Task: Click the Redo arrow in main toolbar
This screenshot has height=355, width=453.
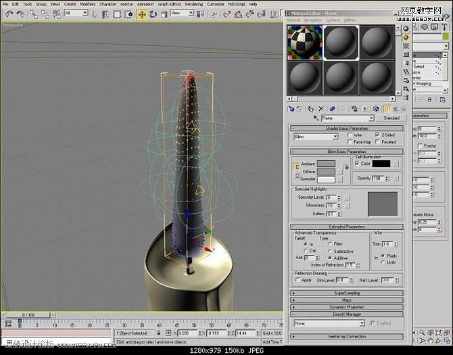Action: point(20,14)
